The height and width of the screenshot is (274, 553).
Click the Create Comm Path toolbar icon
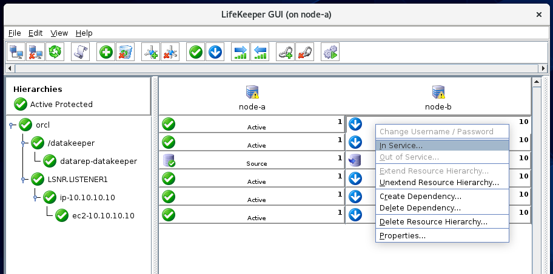[x=150, y=51]
